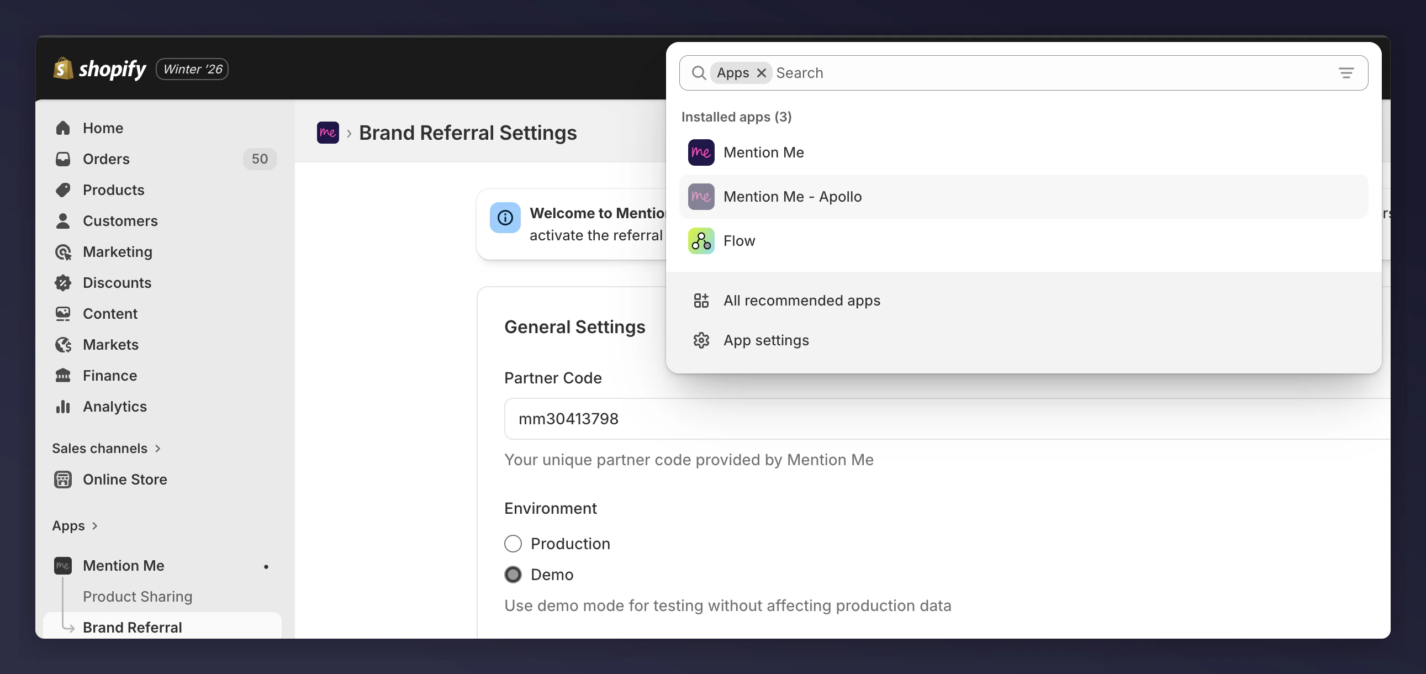Expand the Apps section in sidebar
This screenshot has height=674, width=1426.
pyautogui.click(x=75, y=525)
